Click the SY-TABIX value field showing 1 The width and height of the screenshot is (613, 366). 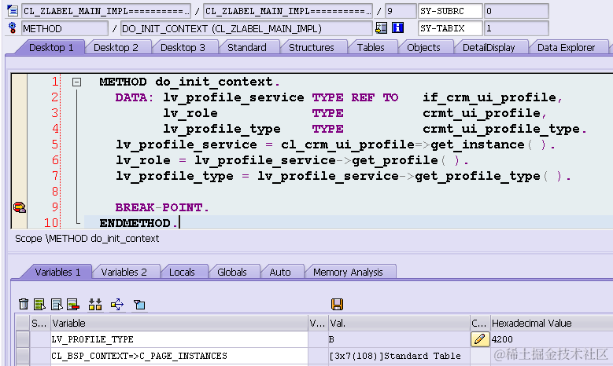516,28
